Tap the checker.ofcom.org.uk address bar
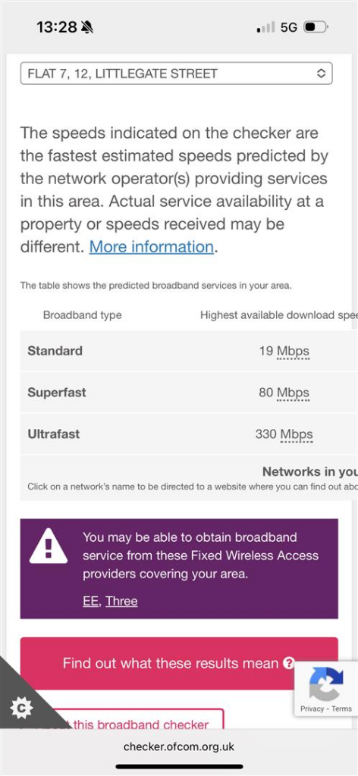This screenshot has width=358, height=776. click(179, 746)
